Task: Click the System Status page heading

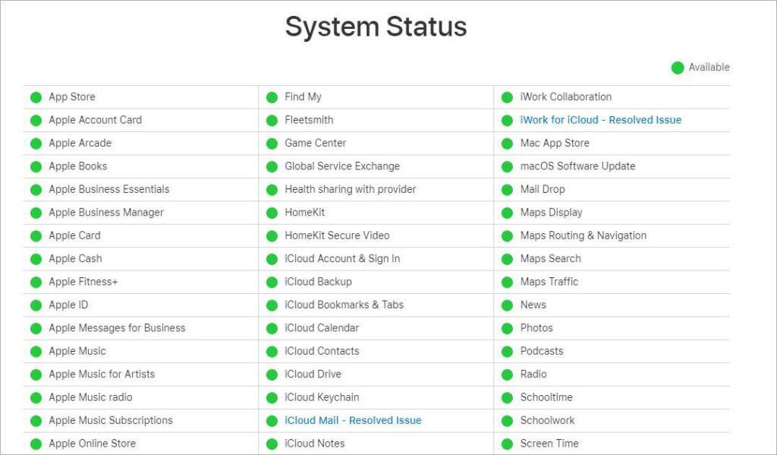Action: 376,27
